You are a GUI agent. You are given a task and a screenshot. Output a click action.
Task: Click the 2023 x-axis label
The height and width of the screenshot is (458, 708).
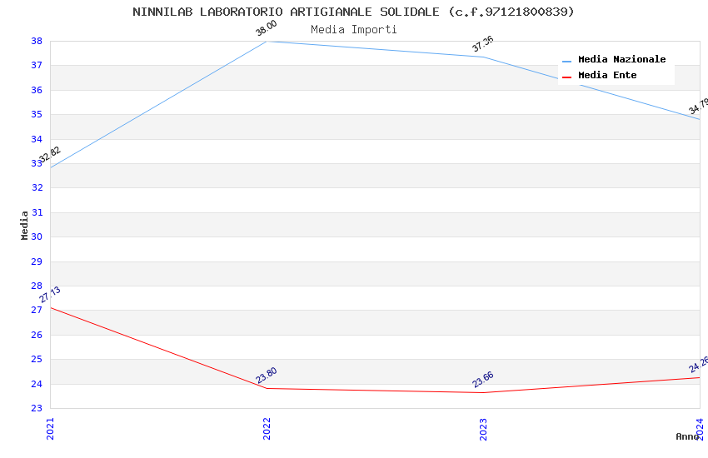coord(483,429)
